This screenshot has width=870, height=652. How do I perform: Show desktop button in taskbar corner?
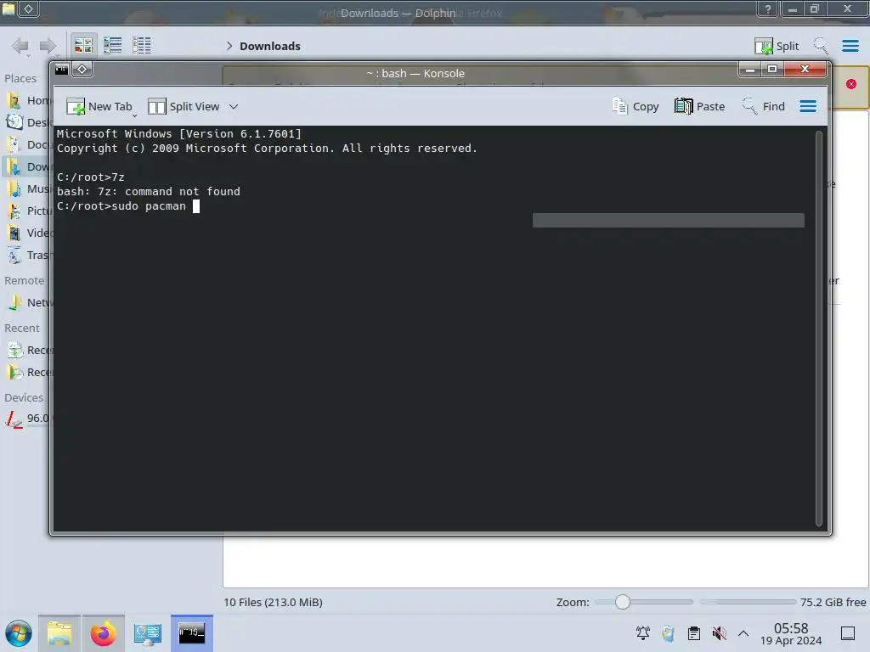[x=848, y=633]
